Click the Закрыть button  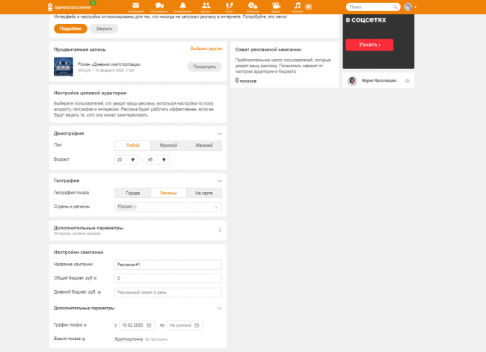pos(104,28)
